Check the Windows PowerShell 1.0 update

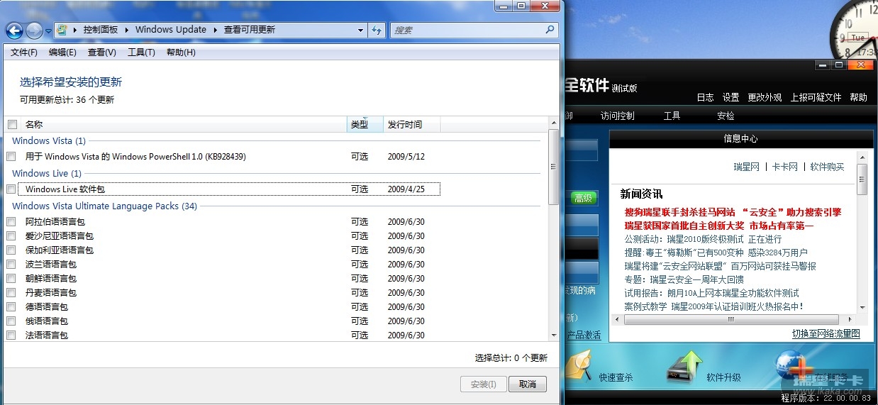click(x=11, y=156)
